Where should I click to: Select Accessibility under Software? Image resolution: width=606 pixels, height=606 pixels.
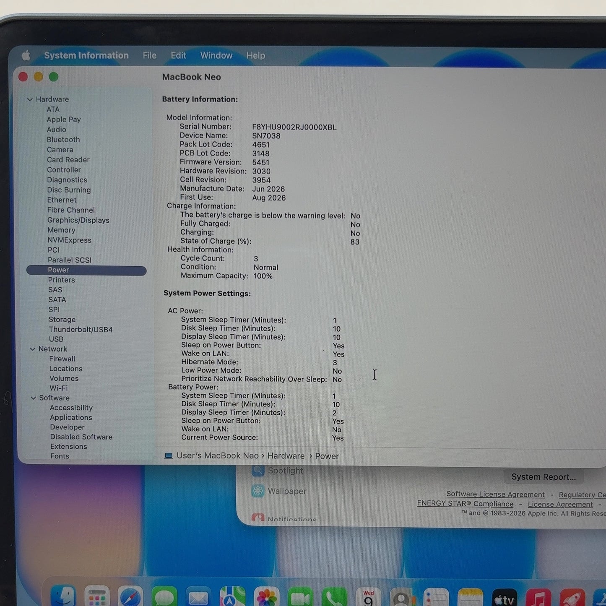pos(71,408)
